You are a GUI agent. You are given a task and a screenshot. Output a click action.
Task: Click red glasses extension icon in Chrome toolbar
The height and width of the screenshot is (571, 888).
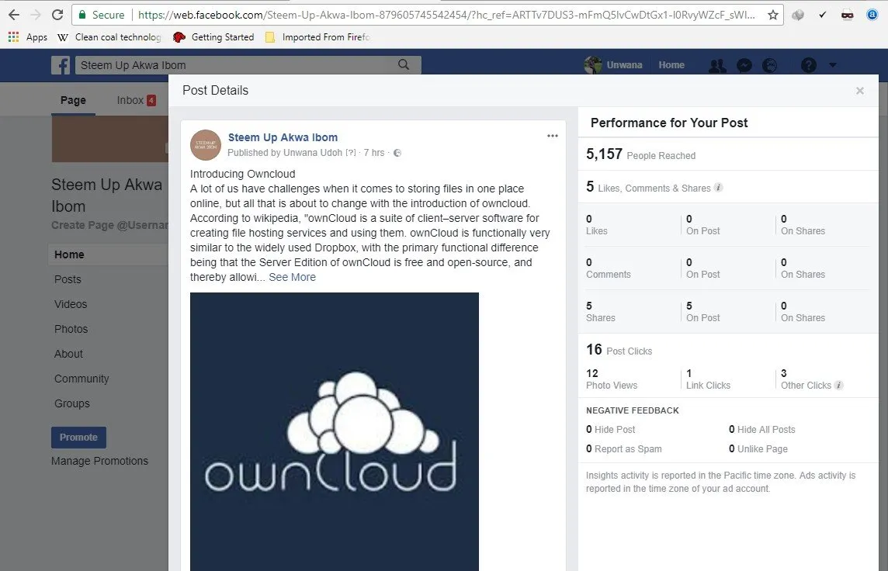[847, 16]
